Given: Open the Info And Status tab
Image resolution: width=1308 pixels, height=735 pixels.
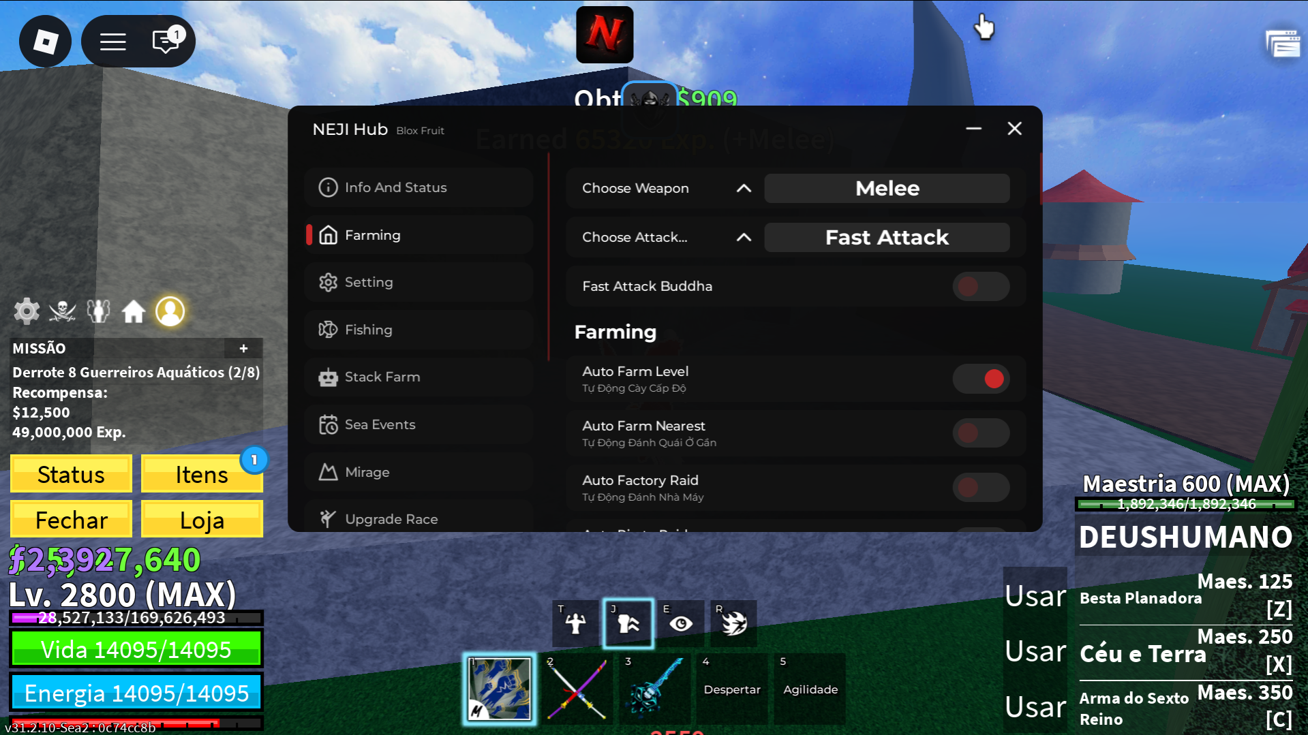Looking at the screenshot, I should (x=419, y=187).
